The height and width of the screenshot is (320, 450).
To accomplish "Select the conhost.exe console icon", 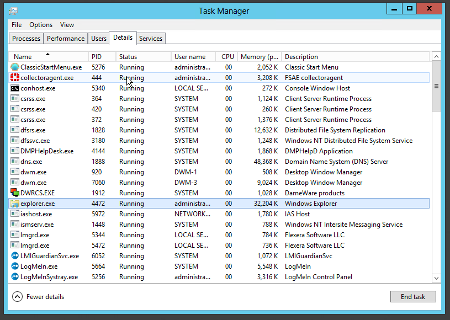I will 15,88.
